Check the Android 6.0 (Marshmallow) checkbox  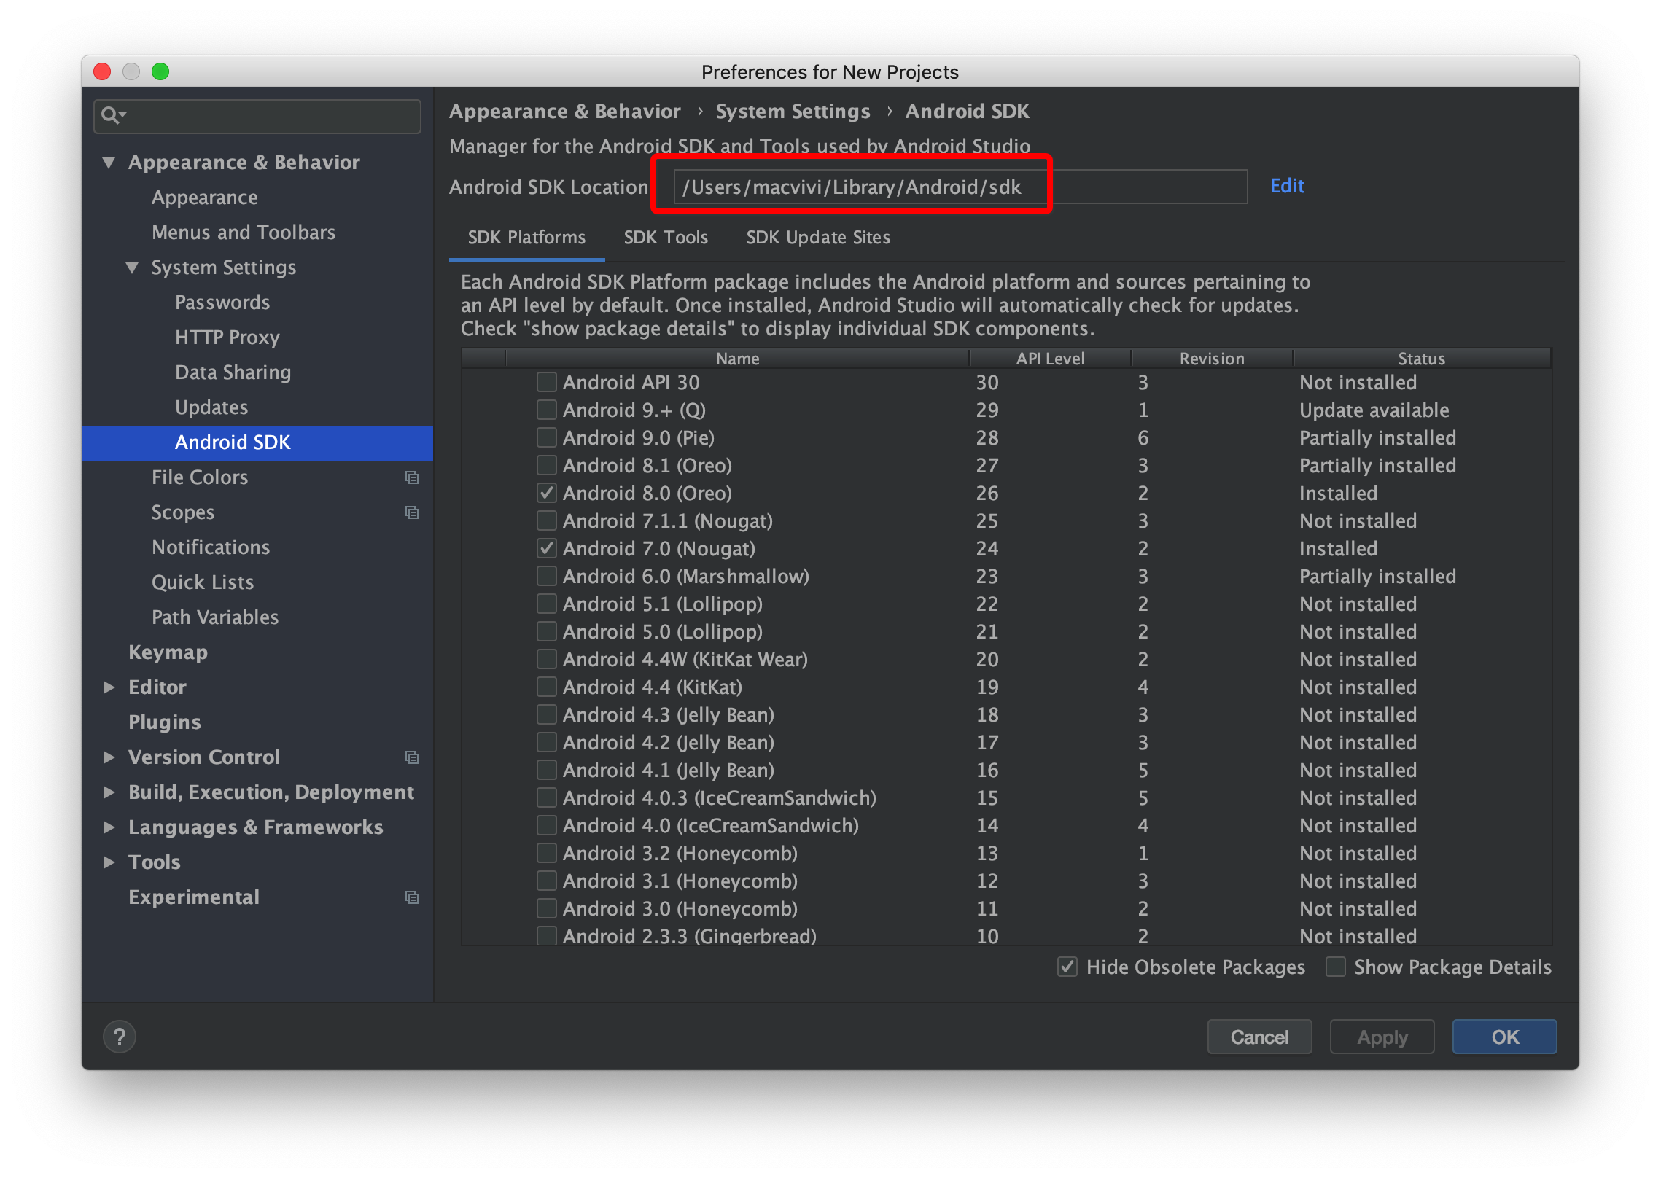click(547, 576)
